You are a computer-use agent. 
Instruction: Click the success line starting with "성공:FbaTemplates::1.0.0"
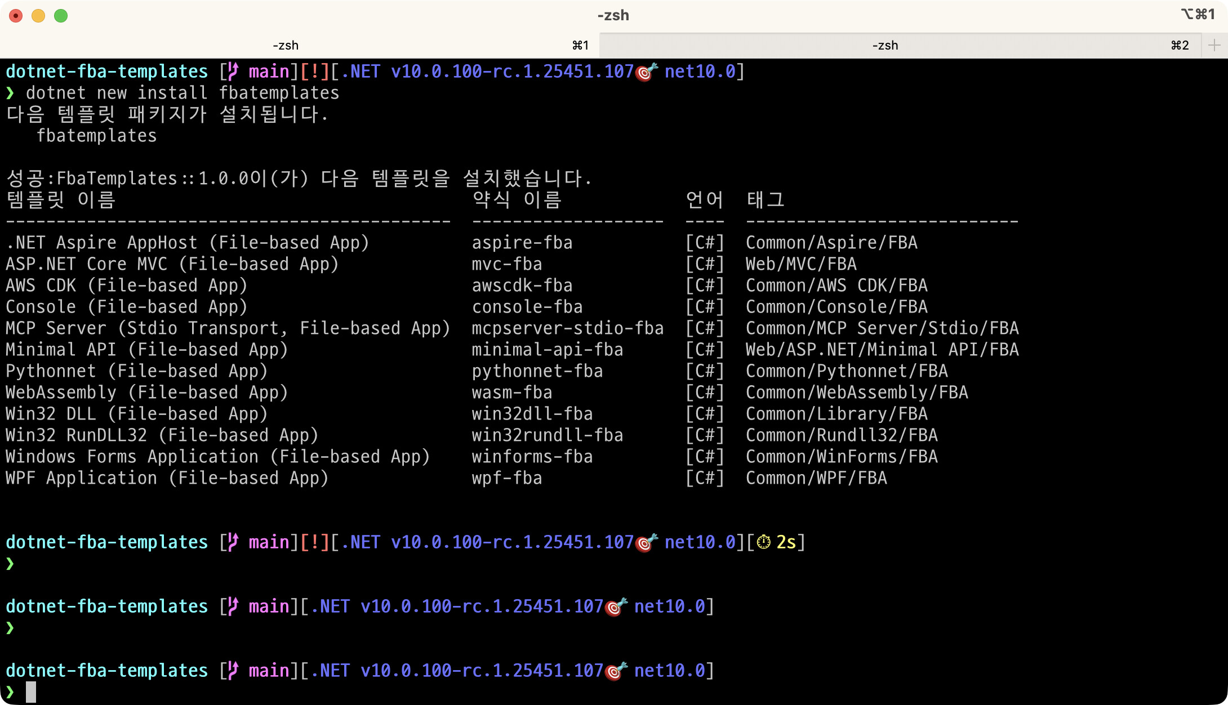pyautogui.click(x=299, y=179)
